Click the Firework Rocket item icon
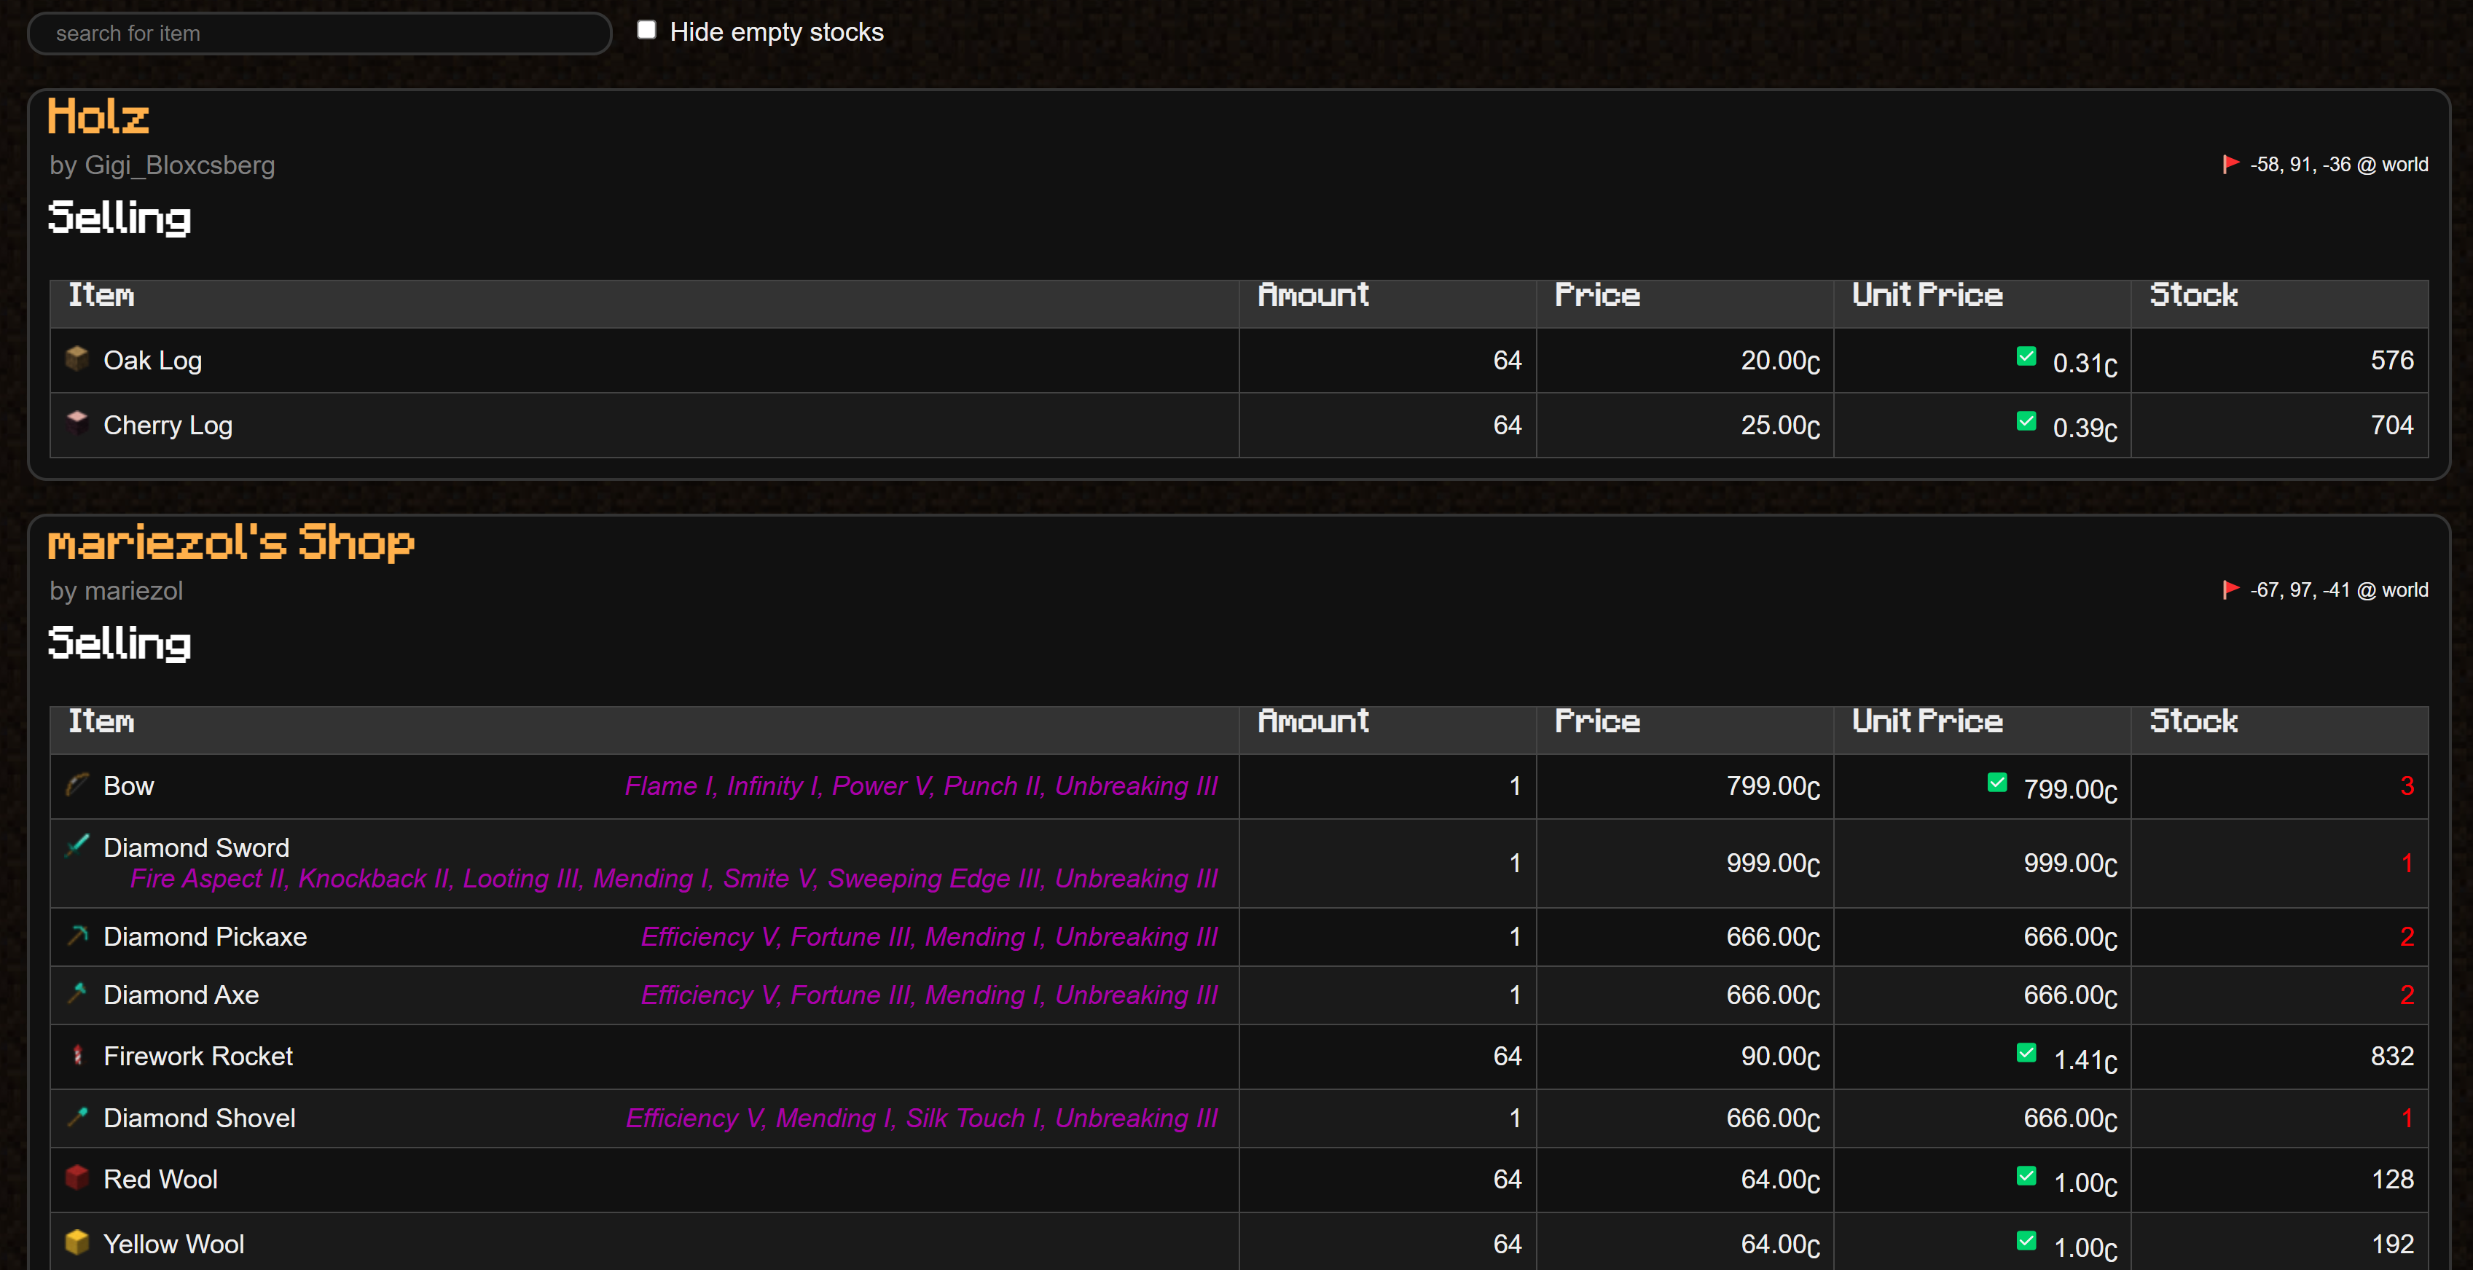Viewport: 2473px width, 1270px height. [x=77, y=1055]
